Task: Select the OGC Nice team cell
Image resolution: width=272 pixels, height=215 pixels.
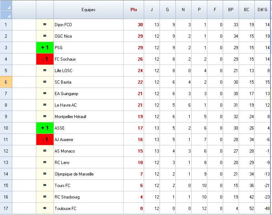Action: pyautogui.click(x=88, y=36)
